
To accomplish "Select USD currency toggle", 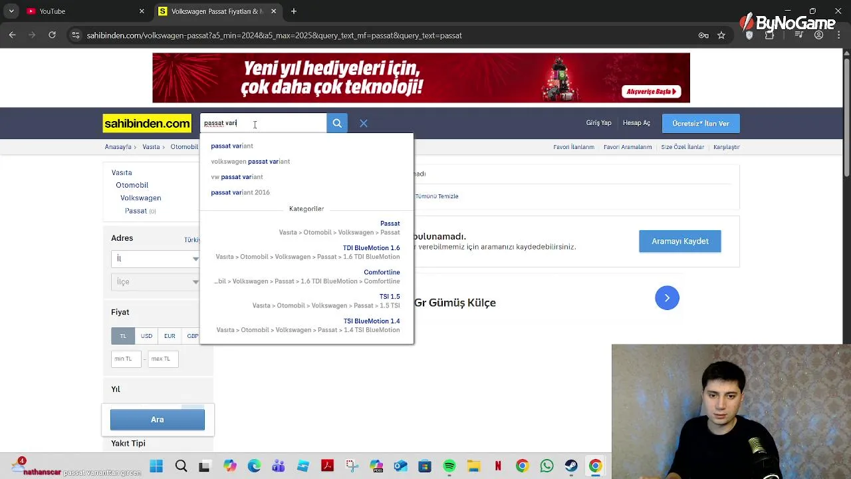I will point(146,336).
